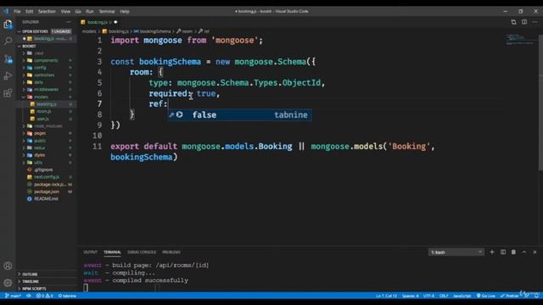
Task: Open the Edit menu
Action: coord(30,11)
